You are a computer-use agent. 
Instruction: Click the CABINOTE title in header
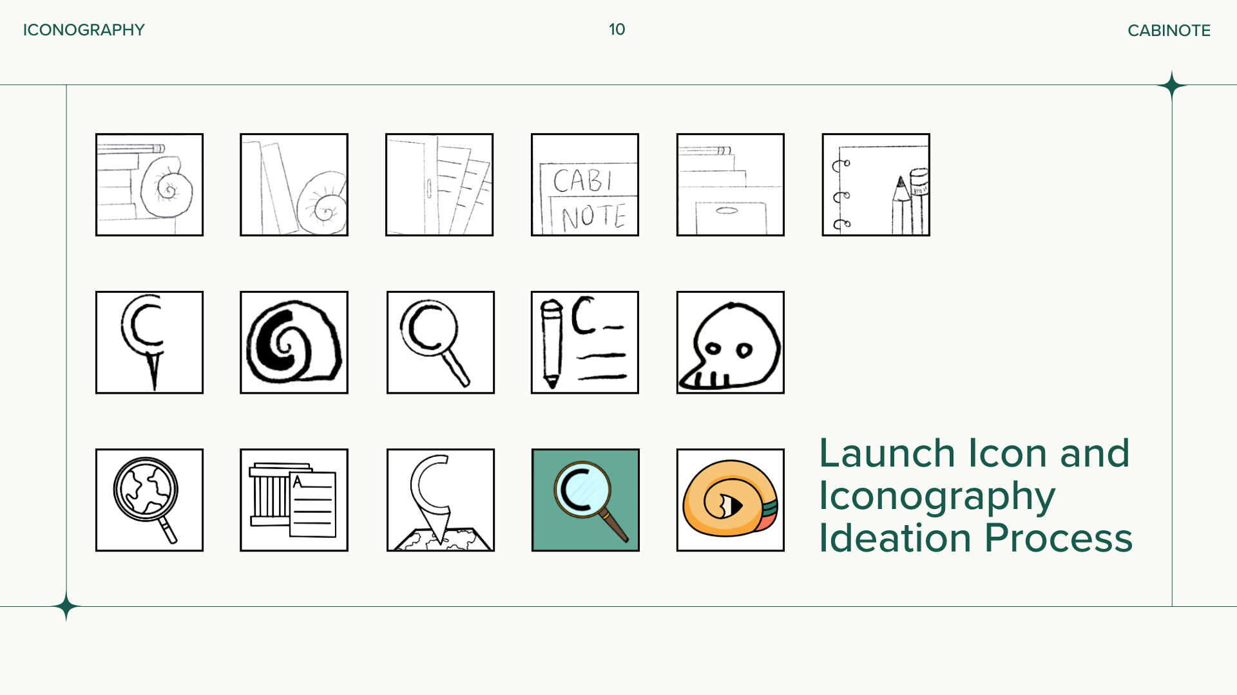tap(1169, 30)
